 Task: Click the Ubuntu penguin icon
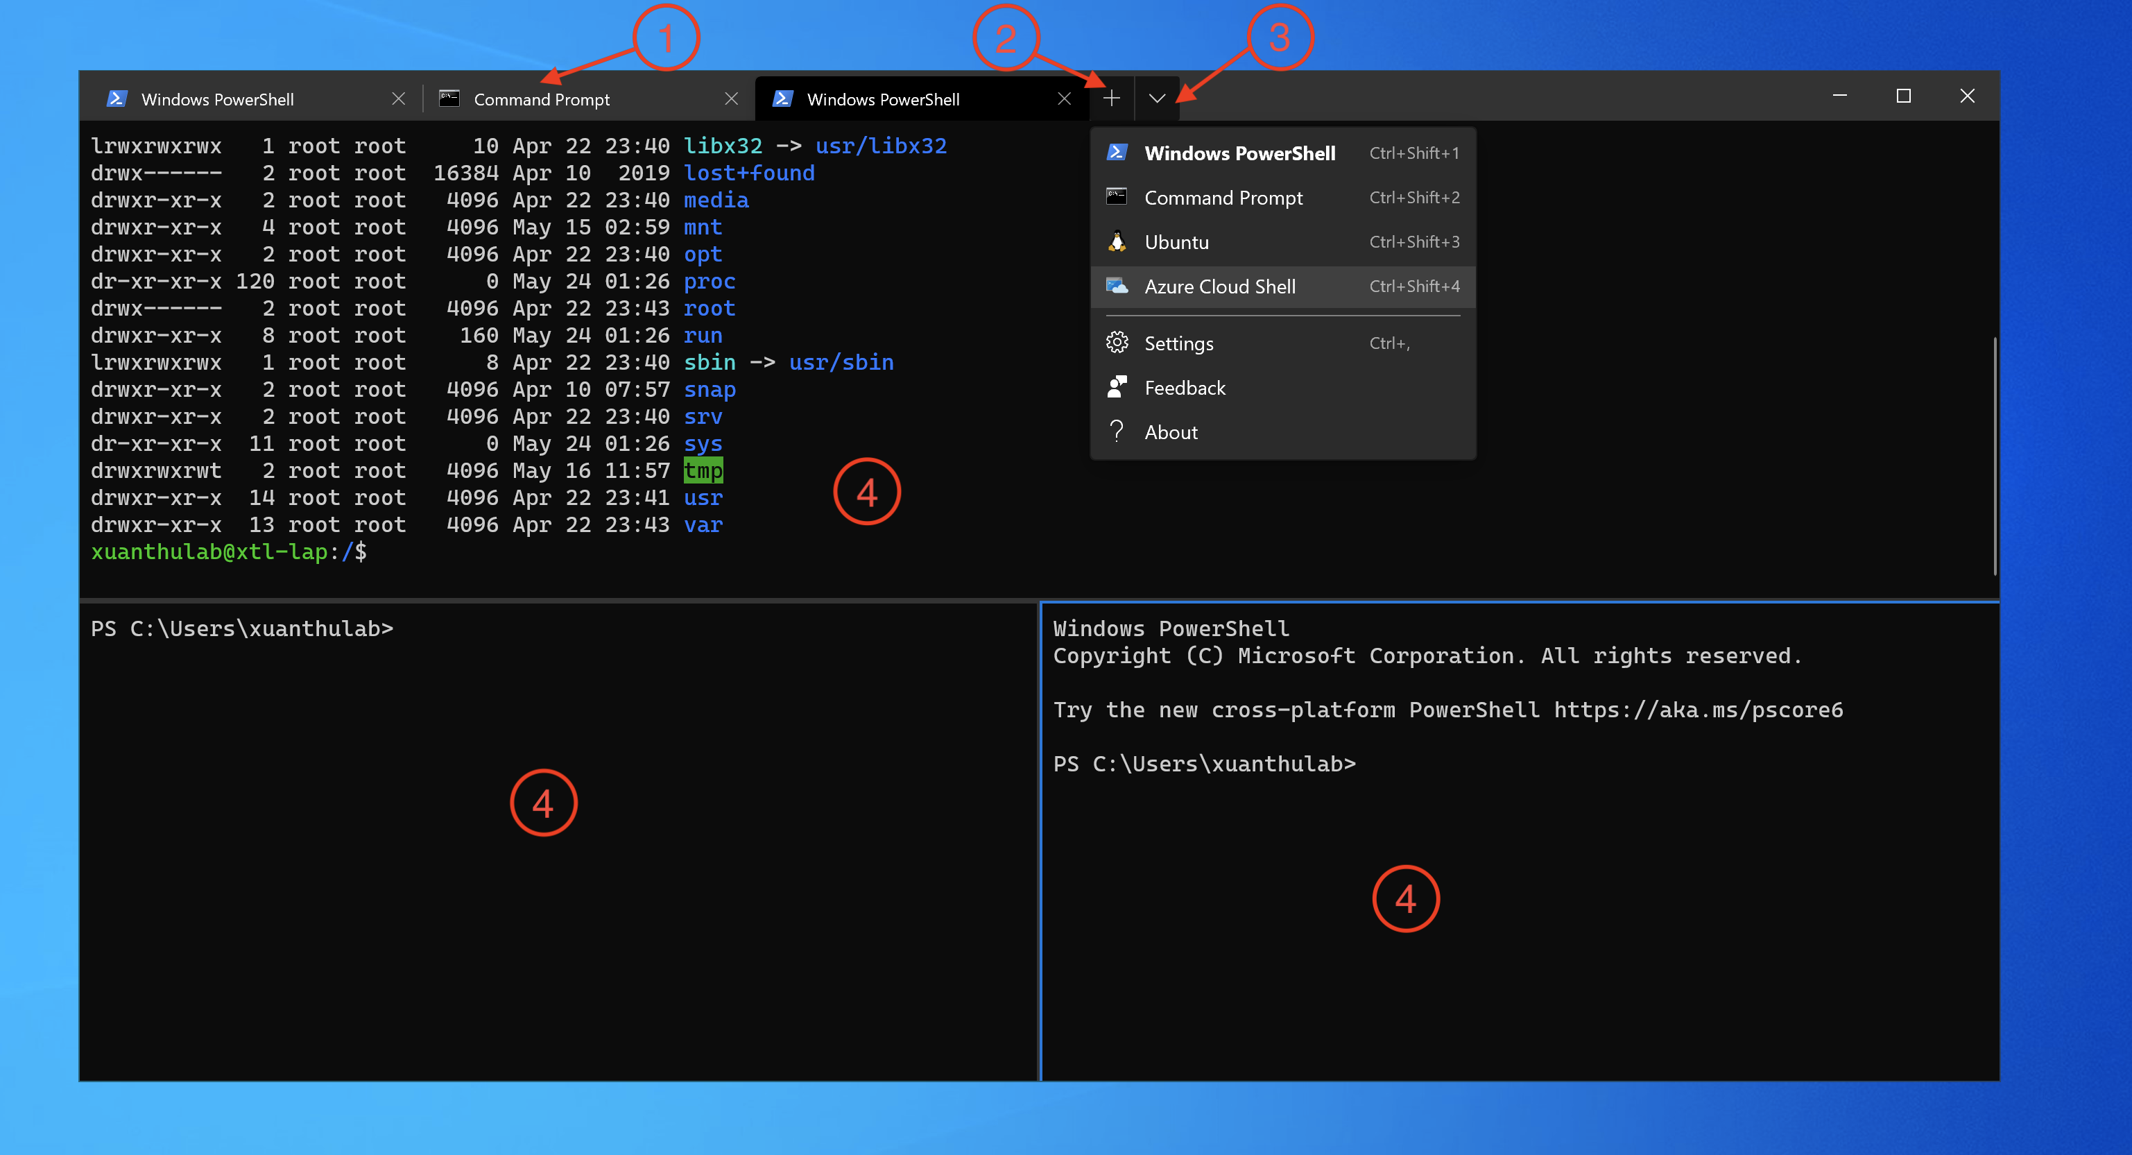[1117, 242]
